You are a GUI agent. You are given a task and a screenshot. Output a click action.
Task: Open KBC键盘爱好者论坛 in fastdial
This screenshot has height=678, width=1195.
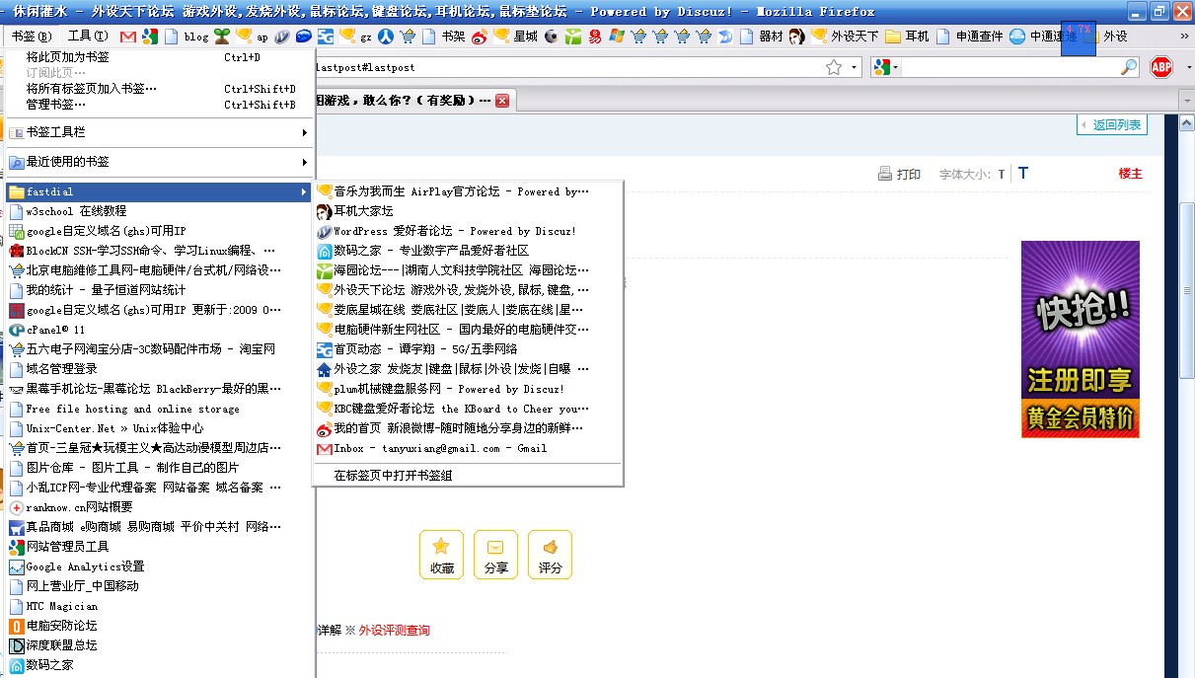[x=469, y=409]
